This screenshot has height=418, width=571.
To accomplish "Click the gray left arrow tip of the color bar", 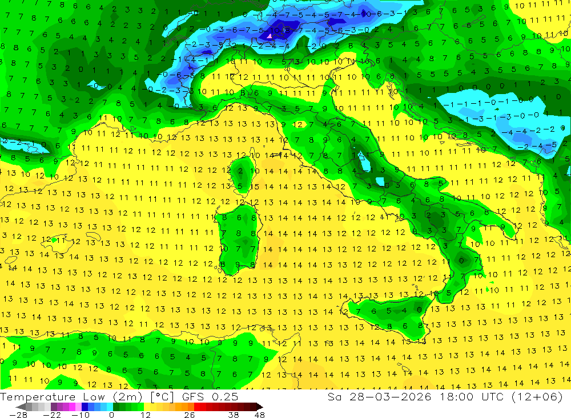I will tap(21, 407).
